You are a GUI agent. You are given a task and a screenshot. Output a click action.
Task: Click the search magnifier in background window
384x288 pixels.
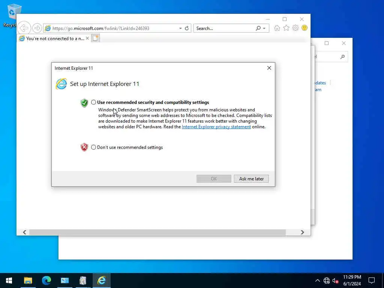[x=342, y=57]
